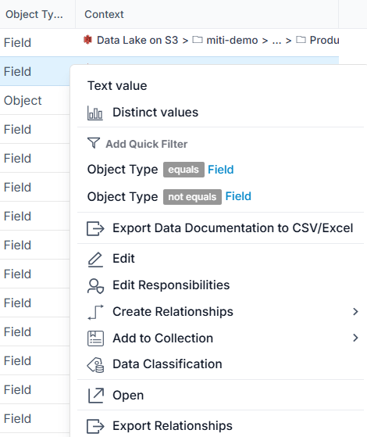Expand the Create Relationships submenu chevron
The height and width of the screenshot is (437, 367).
[355, 312]
